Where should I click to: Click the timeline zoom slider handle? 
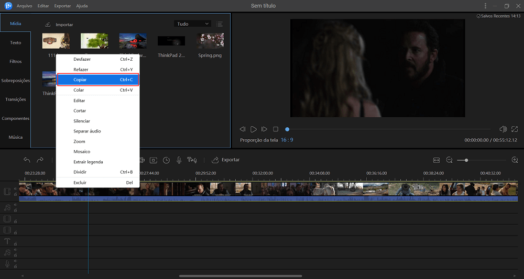click(466, 160)
